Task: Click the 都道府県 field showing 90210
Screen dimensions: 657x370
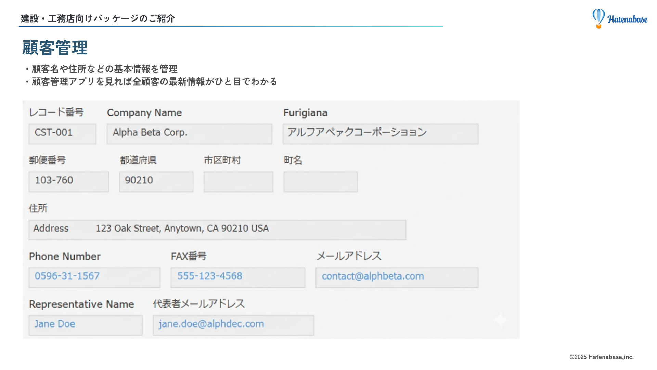Action: [x=156, y=182]
